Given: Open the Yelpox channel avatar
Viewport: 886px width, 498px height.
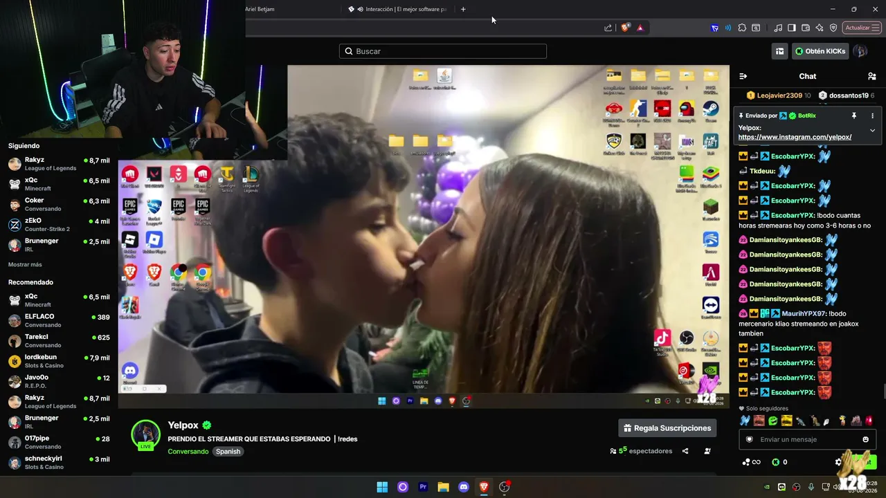Looking at the screenshot, I should (146, 434).
